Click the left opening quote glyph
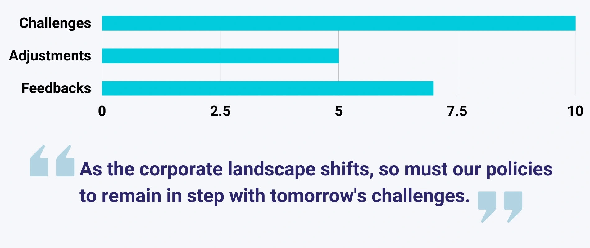This screenshot has height=248, width=590. pos(39,161)
